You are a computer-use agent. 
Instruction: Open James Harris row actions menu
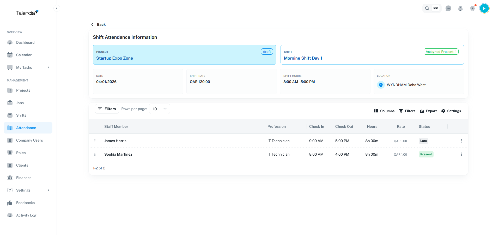point(462,141)
